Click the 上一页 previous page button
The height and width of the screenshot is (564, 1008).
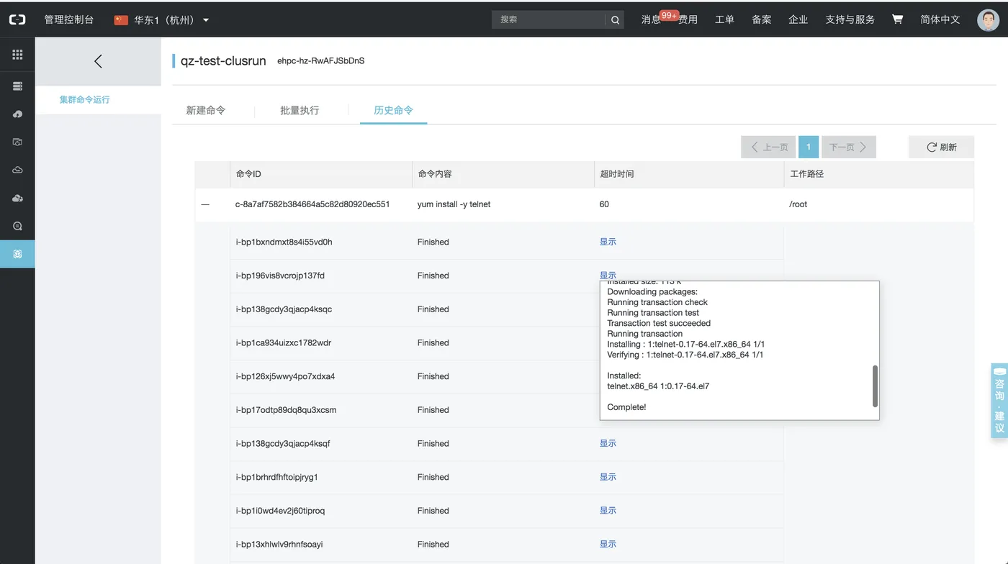[x=768, y=147]
